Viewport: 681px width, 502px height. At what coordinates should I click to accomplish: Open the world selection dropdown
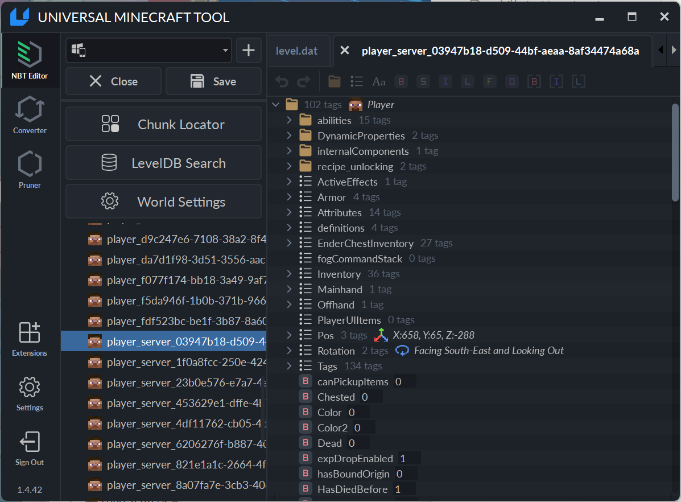click(x=148, y=50)
